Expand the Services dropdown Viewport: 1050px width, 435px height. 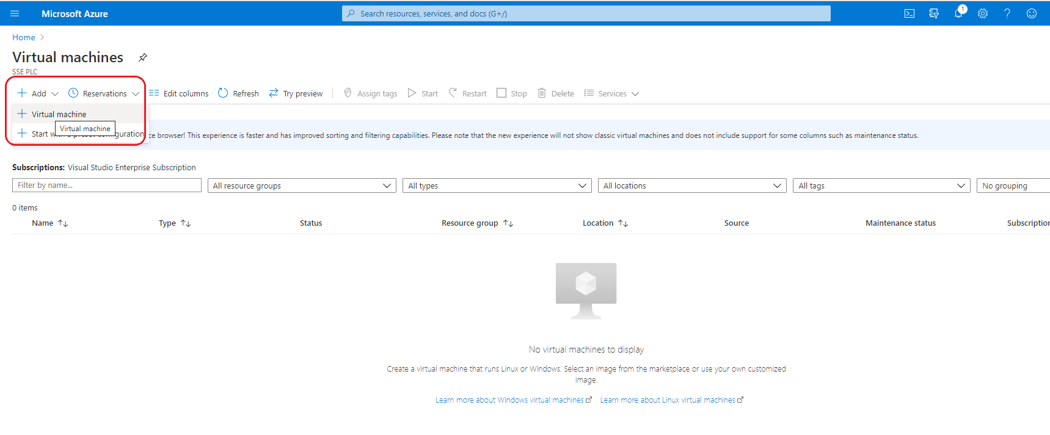pos(611,93)
